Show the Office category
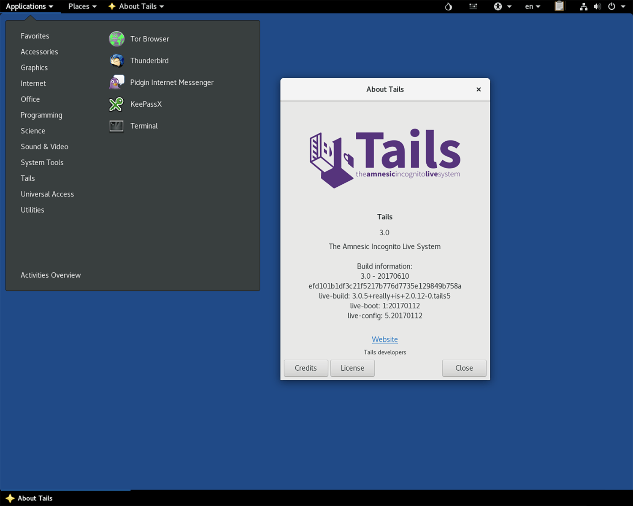This screenshot has height=506, width=633. tap(30, 100)
